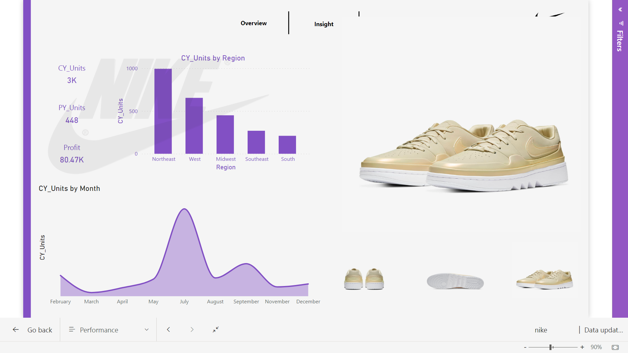Screen dimensions: 628x353
Task: Click the Data updated status text
Action: point(603,330)
